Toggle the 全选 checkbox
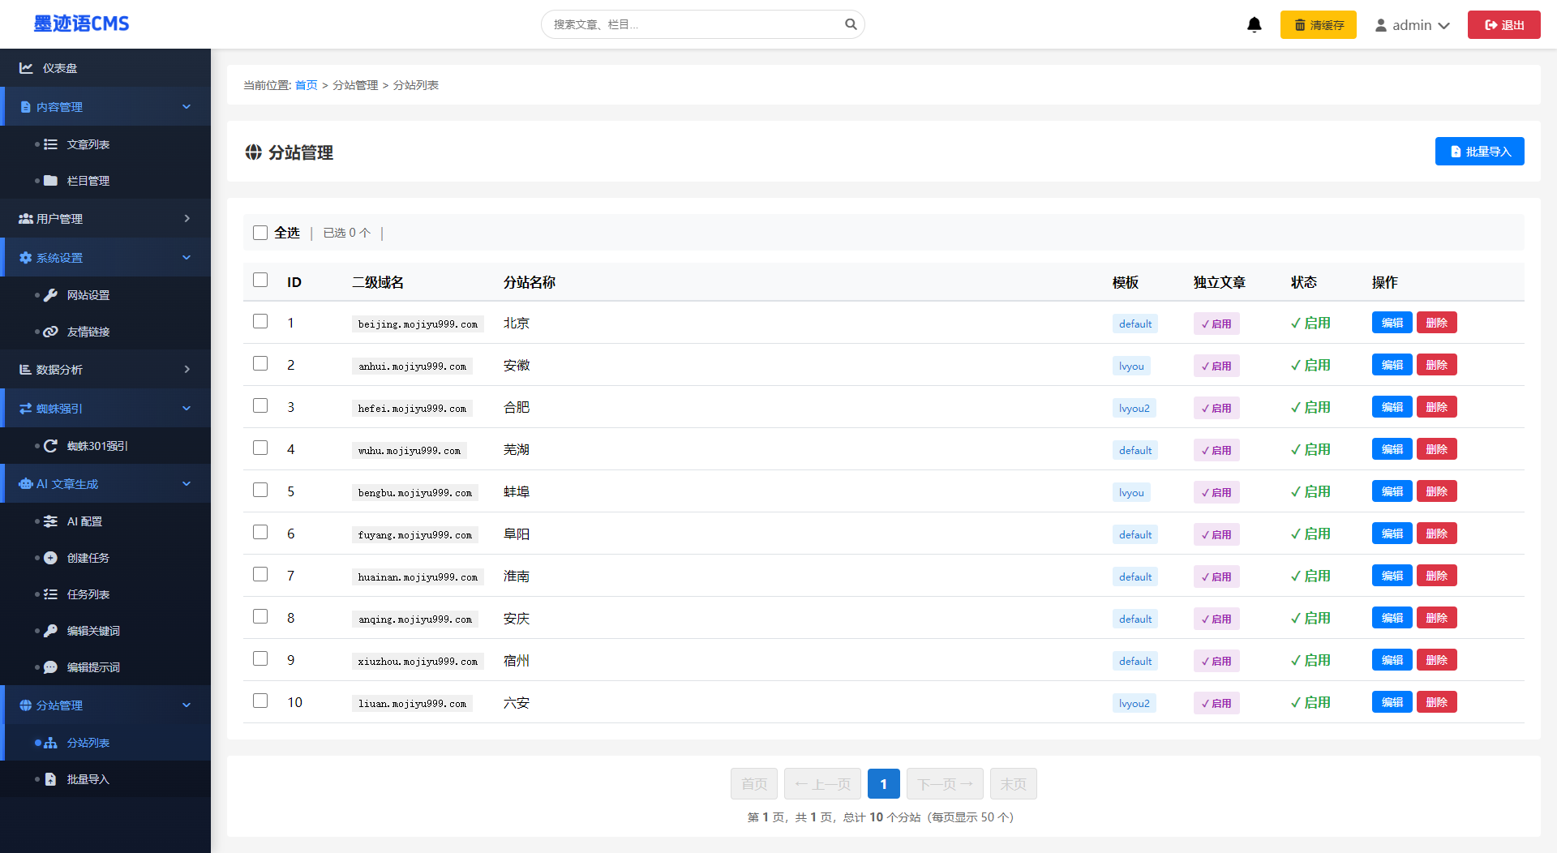Viewport: 1557px width, 853px height. (x=260, y=233)
